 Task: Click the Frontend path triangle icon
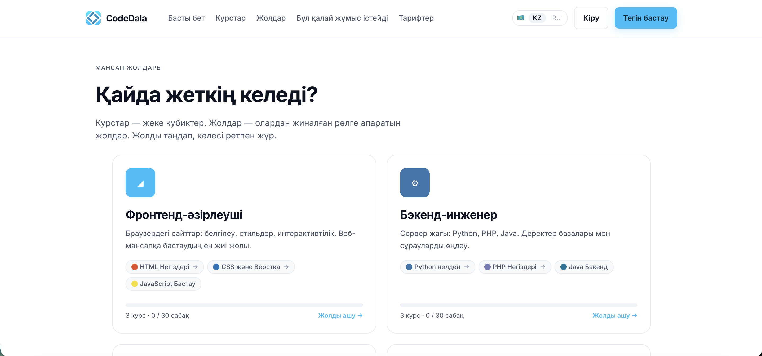pyautogui.click(x=140, y=182)
